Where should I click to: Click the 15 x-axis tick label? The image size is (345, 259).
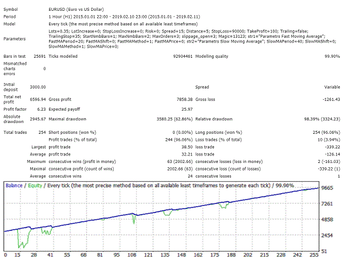click(x=17, y=255)
